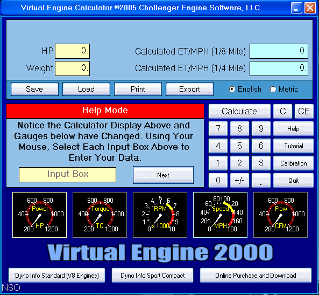The width and height of the screenshot is (319, 295).
Task: Select the 1/8 Mile ET/MPH result field
Action: (279, 51)
